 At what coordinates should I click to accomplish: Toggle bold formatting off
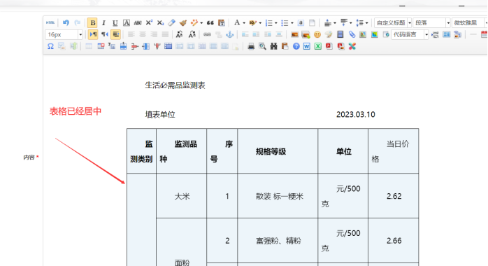tap(92, 22)
